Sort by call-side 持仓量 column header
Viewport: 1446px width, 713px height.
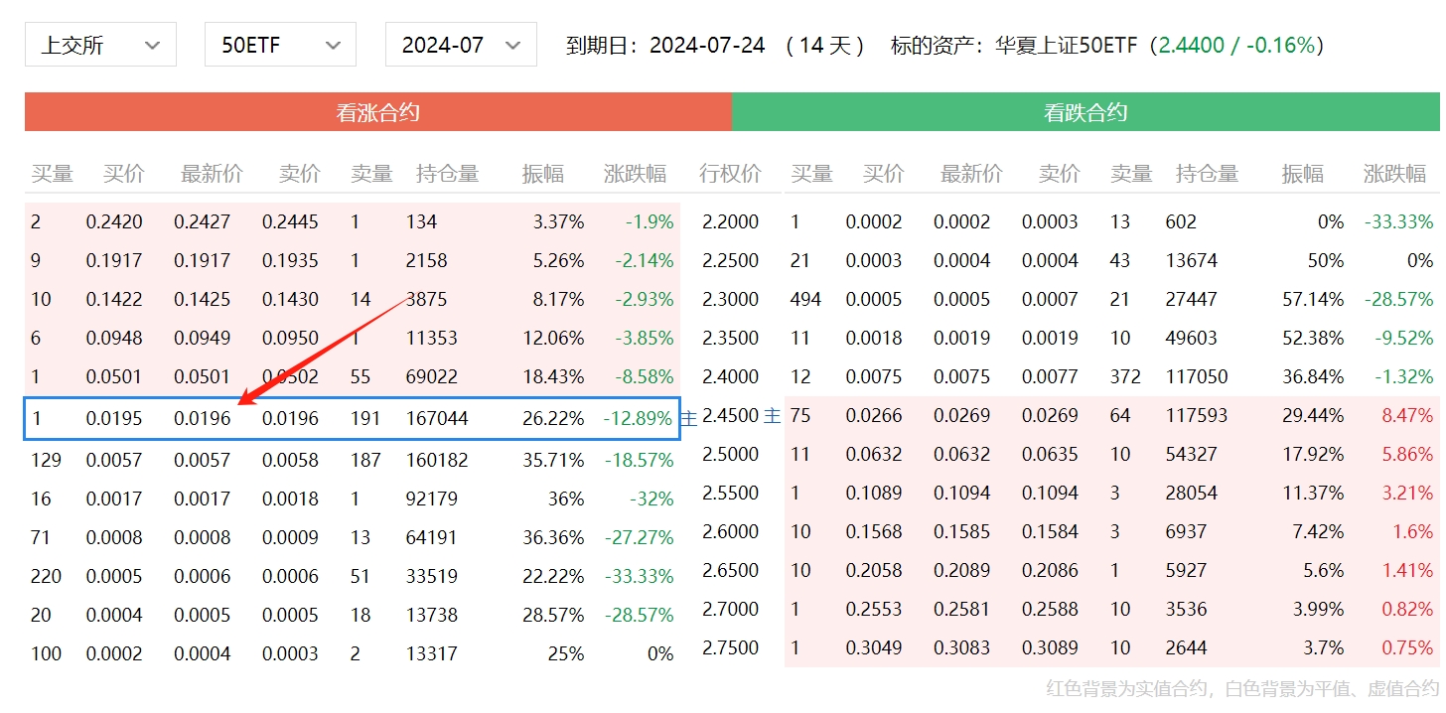point(447,174)
